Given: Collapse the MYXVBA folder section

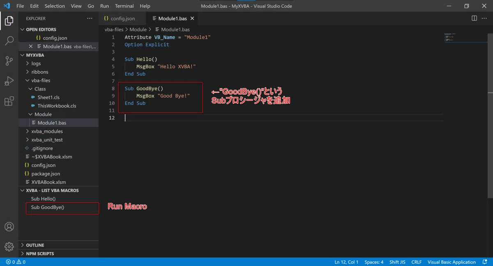Looking at the screenshot, I should pos(58,55).
